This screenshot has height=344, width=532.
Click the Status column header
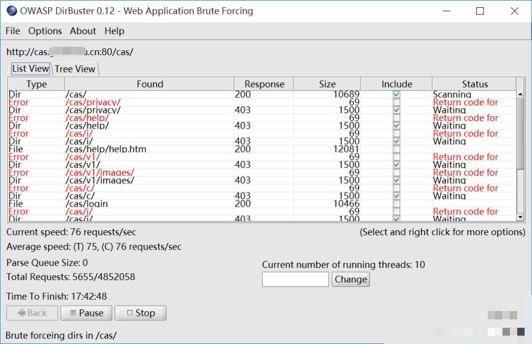(475, 84)
